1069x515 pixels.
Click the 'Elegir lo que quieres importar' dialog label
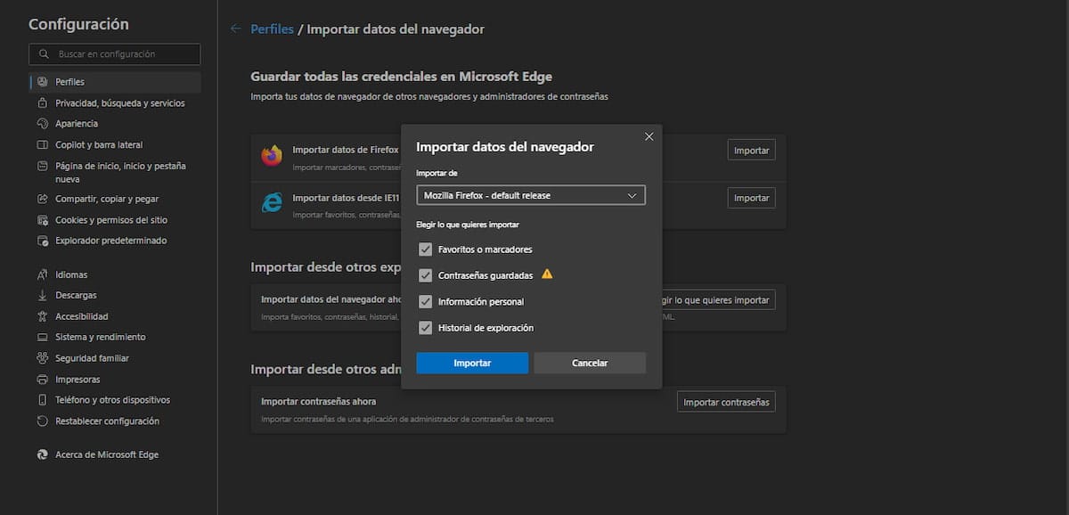[x=468, y=225]
